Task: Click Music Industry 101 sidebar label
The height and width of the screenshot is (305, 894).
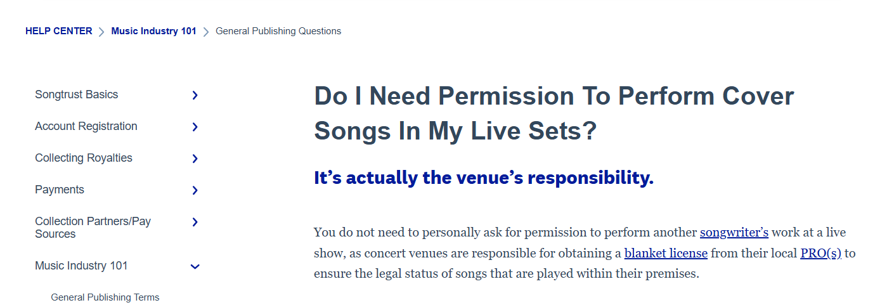Action: tap(81, 266)
